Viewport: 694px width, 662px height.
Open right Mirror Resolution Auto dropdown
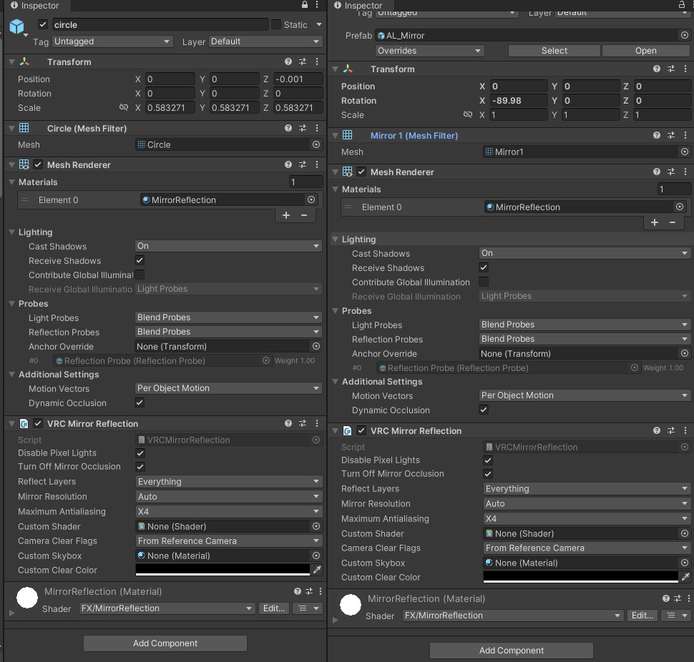(587, 504)
